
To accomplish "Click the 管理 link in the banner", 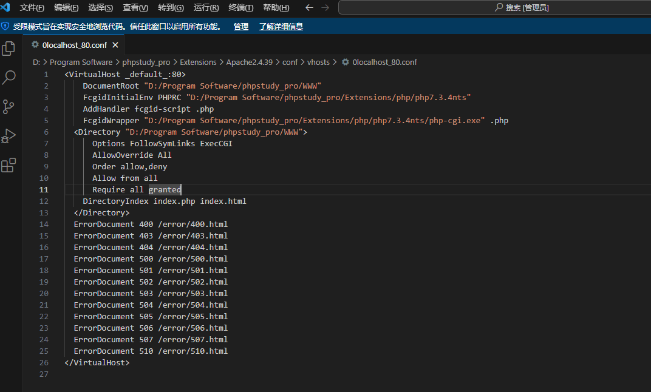I will 241,27.
